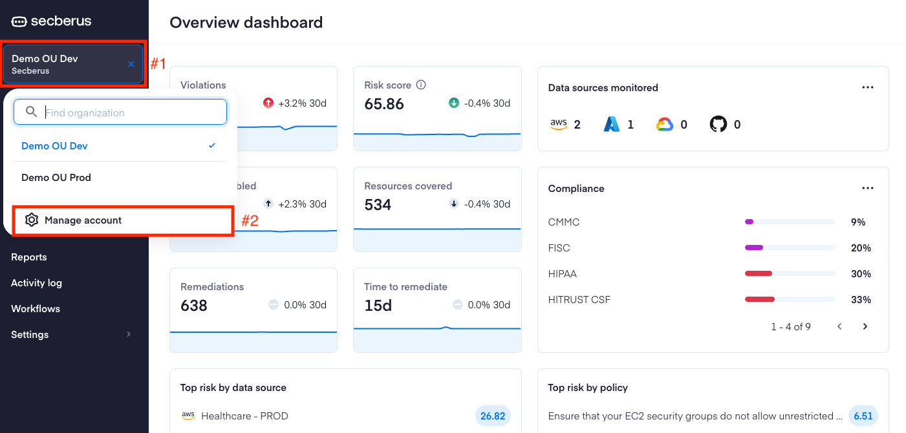Click the search magnifier icon
The image size is (906, 433).
(31, 112)
